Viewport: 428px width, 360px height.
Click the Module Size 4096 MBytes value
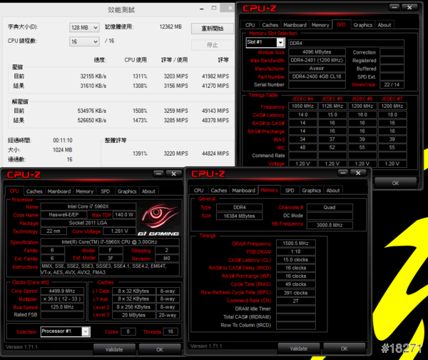(x=317, y=52)
